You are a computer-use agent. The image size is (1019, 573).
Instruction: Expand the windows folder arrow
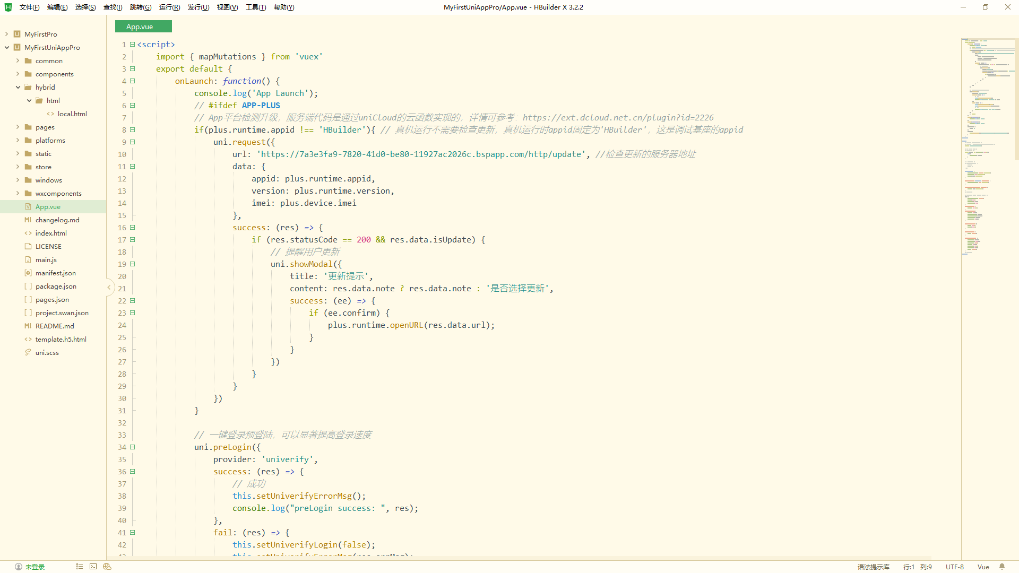pyautogui.click(x=18, y=180)
